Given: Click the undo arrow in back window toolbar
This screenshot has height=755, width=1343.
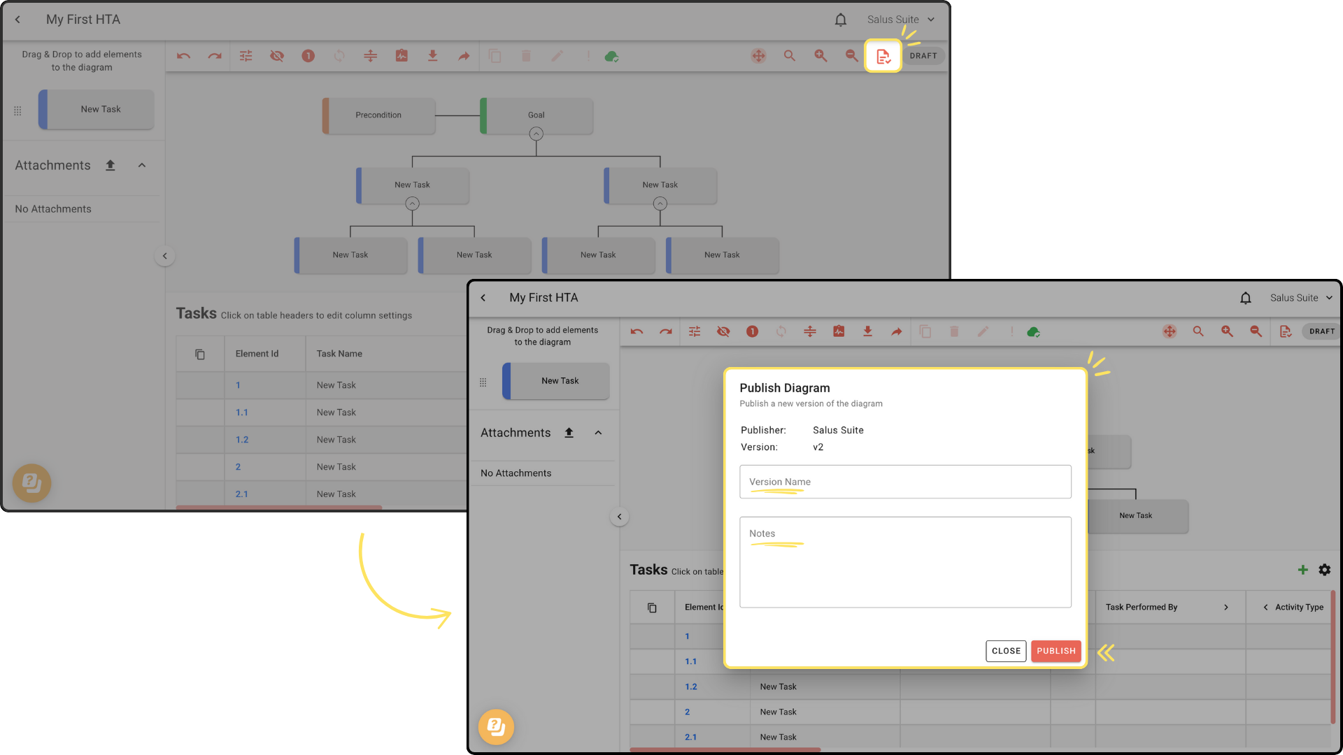Looking at the screenshot, I should click(x=183, y=56).
